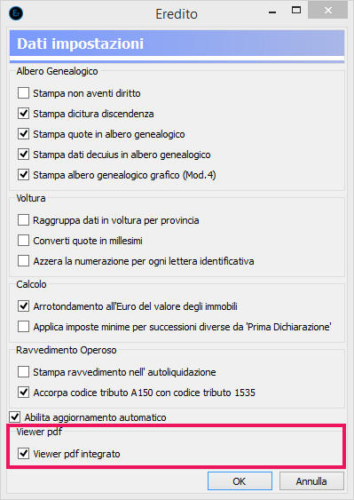
Task: Disable Stampa dati decuius in albero genealogico
Action: (x=23, y=155)
